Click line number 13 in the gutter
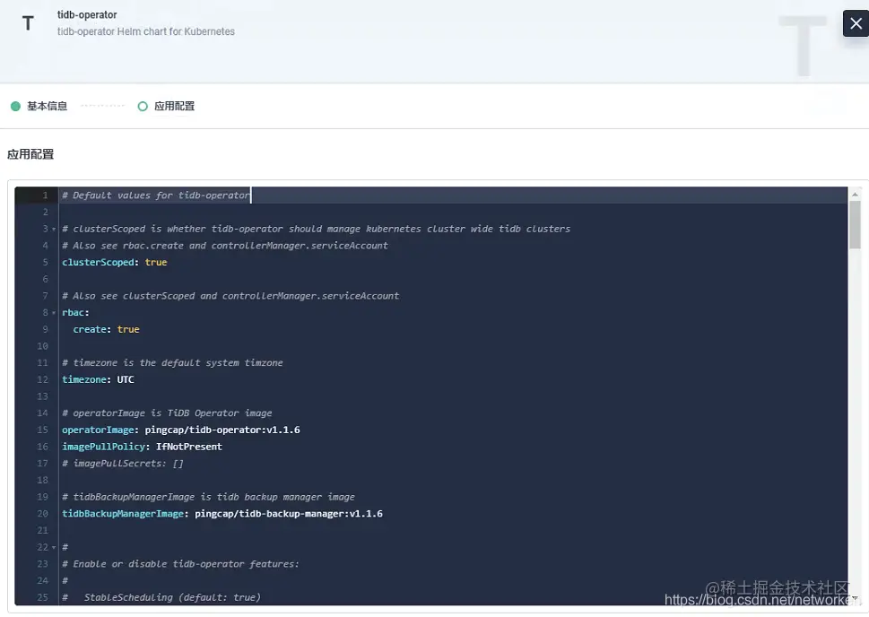The image size is (869, 617). (x=43, y=396)
